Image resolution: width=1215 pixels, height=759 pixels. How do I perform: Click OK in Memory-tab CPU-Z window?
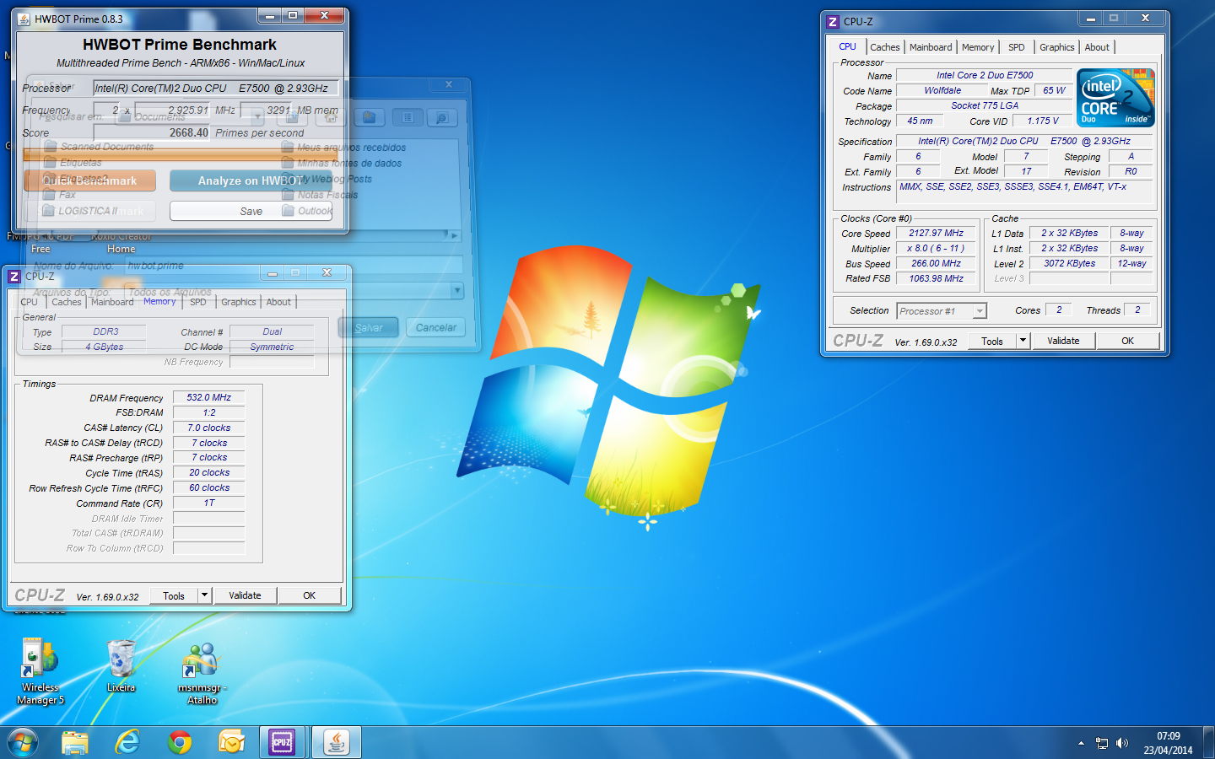tap(309, 595)
